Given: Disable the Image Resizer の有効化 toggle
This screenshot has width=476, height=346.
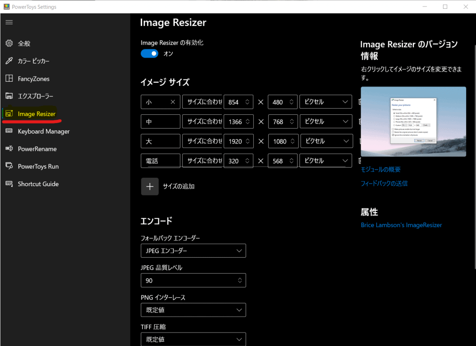Looking at the screenshot, I should click(x=150, y=54).
